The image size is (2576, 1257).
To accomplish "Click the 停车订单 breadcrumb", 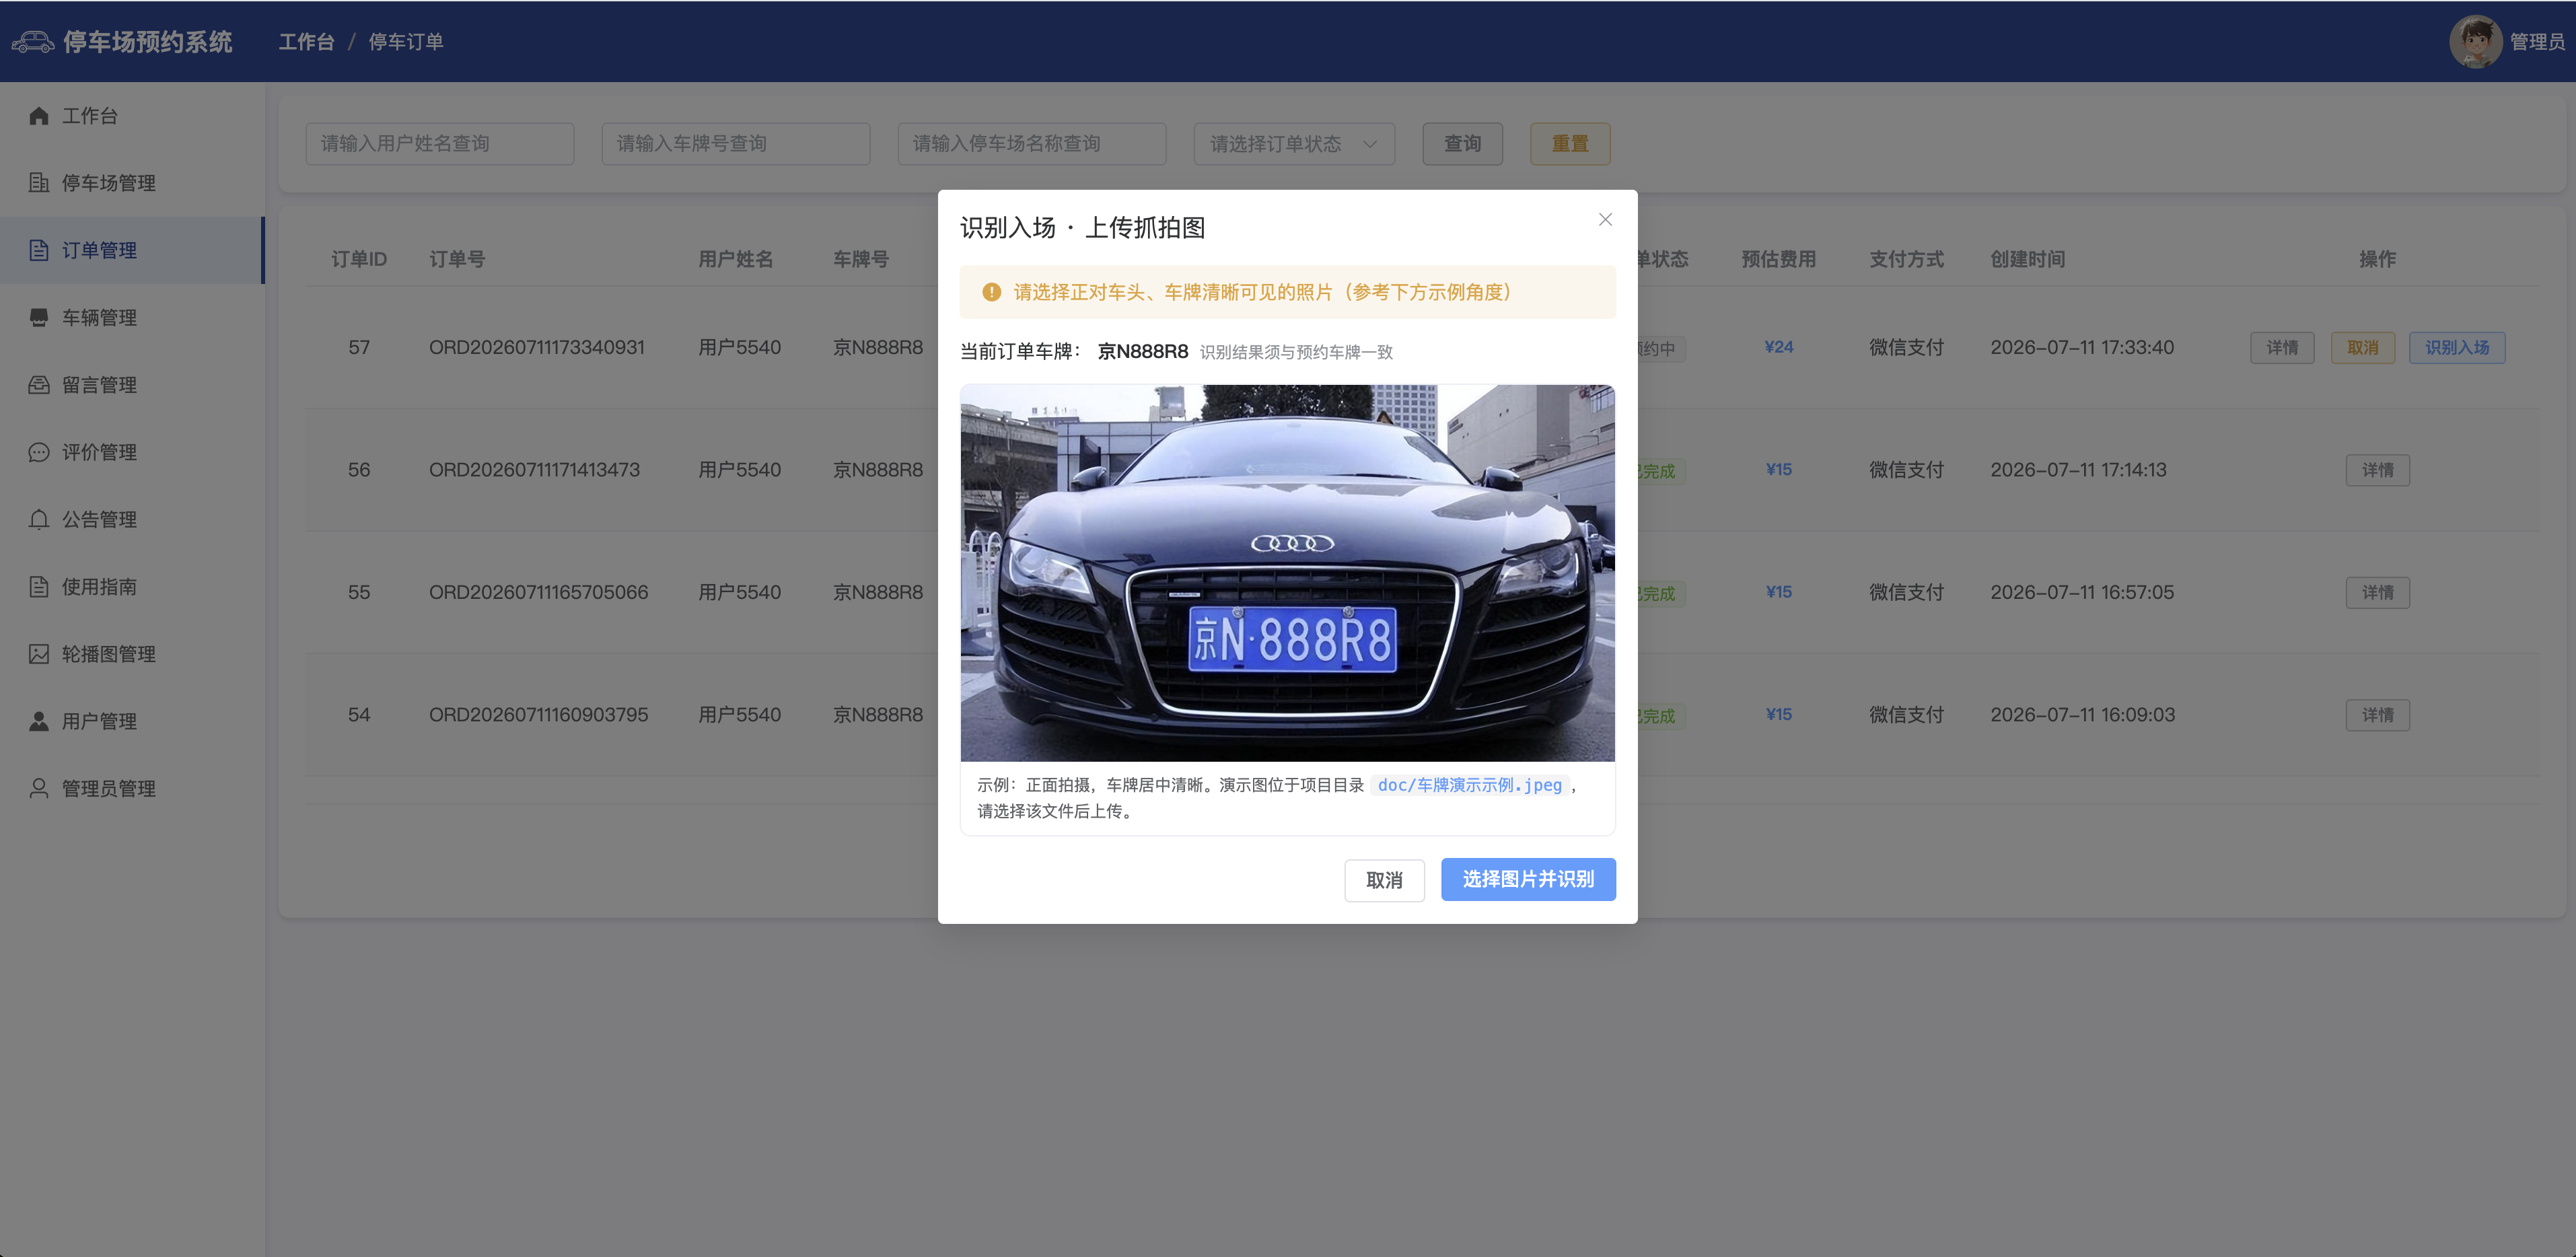I will (406, 42).
